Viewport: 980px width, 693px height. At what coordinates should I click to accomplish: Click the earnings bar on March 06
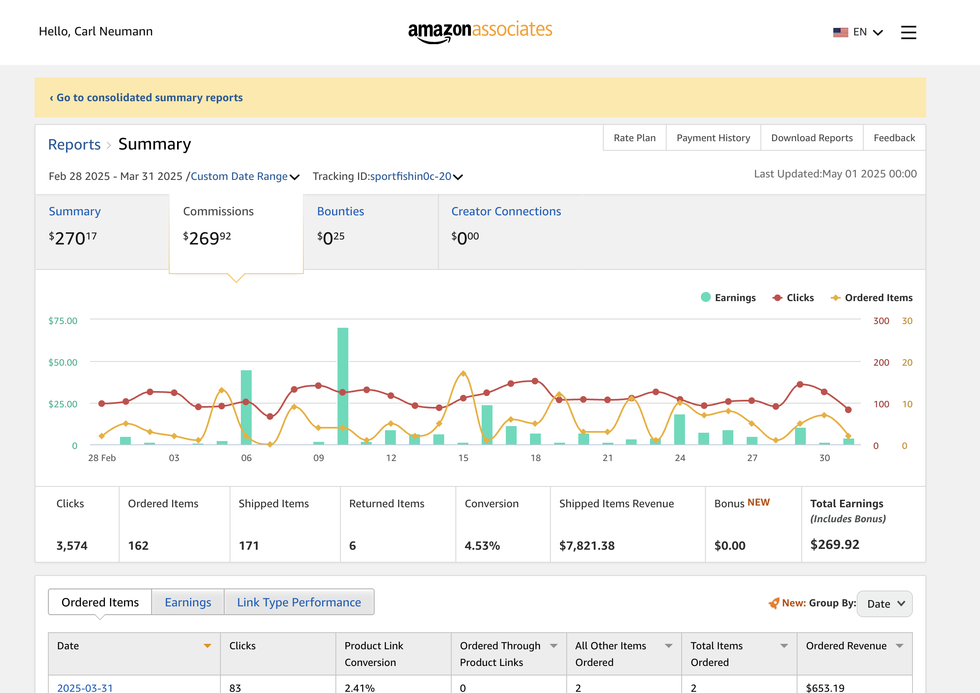pos(246,408)
